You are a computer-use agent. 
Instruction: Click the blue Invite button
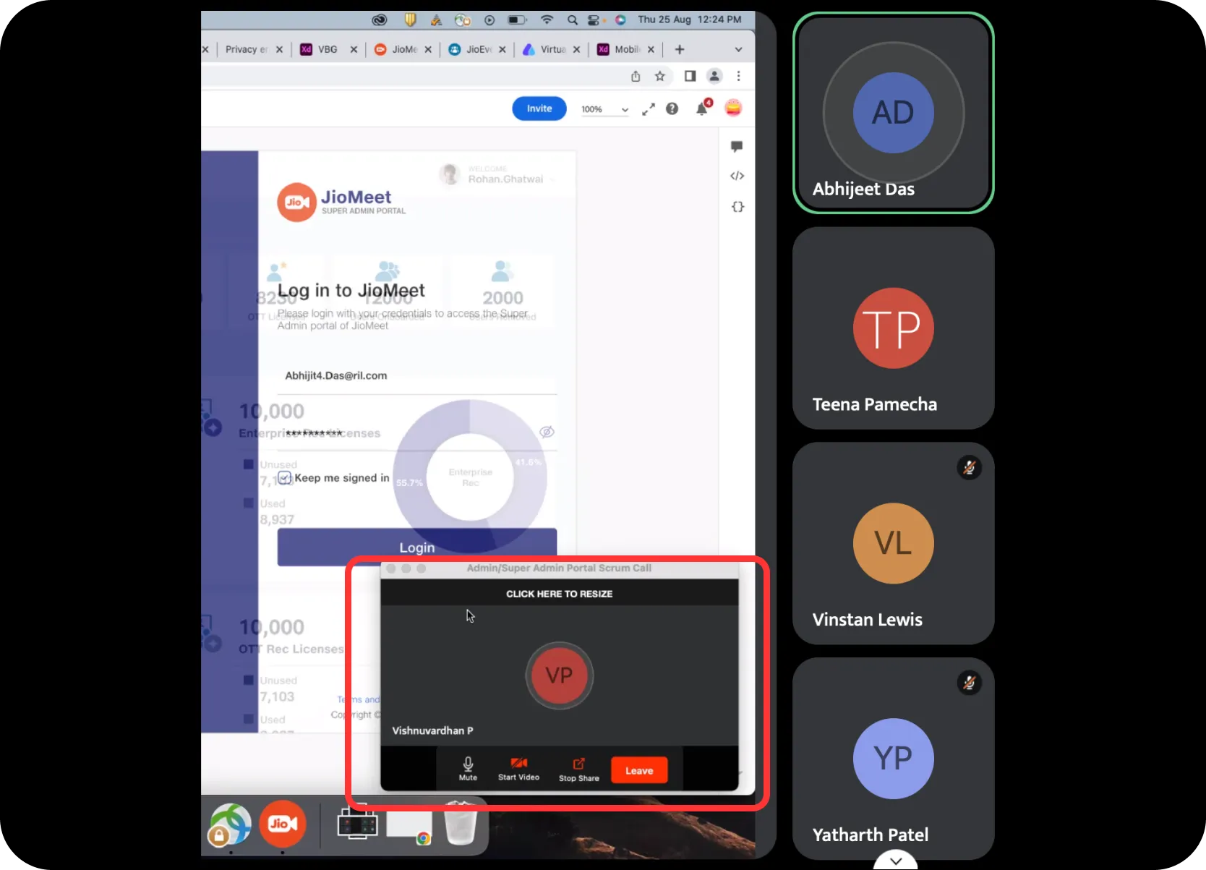click(539, 108)
